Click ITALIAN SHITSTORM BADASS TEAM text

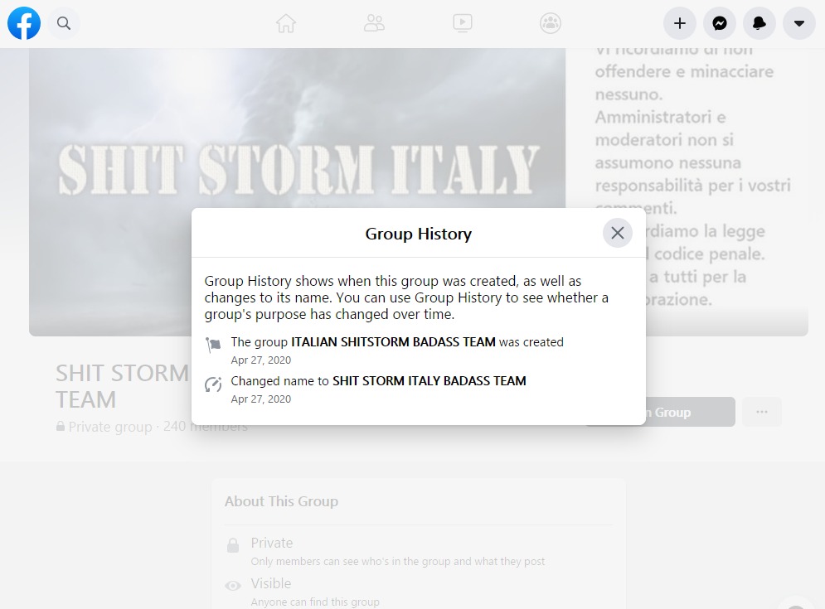[393, 342]
